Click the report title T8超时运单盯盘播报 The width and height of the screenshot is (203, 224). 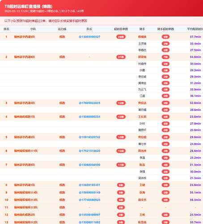pyautogui.click(x=28, y=6)
